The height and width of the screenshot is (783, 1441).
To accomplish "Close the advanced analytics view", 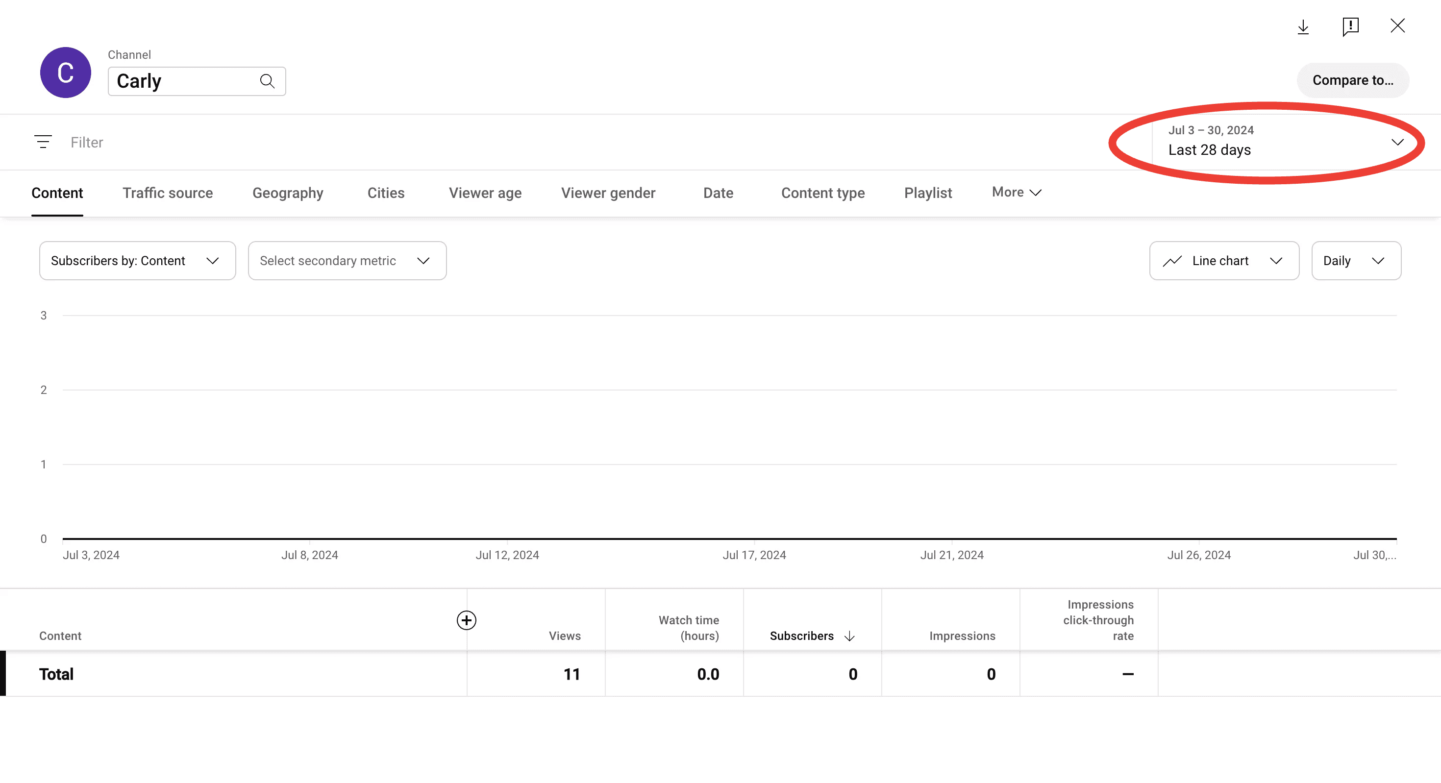I will coord(1397,26).
